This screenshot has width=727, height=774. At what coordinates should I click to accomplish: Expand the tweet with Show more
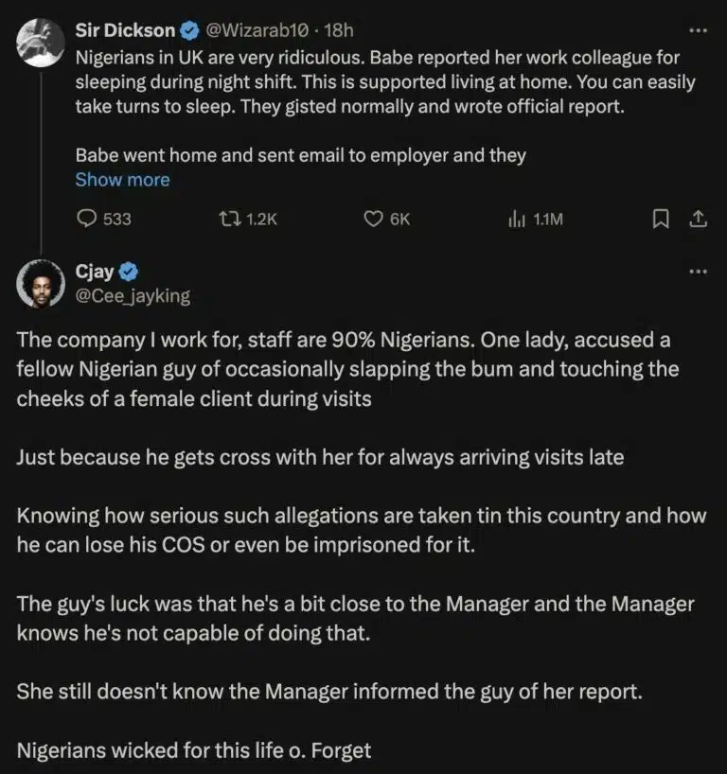point(122,180)
